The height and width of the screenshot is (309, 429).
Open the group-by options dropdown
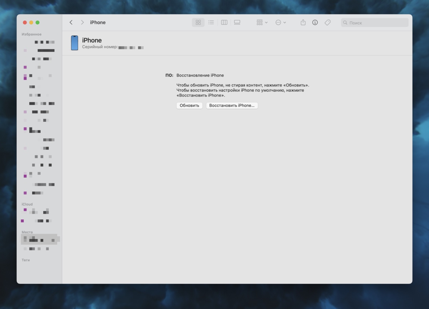[x=262, y=23]
